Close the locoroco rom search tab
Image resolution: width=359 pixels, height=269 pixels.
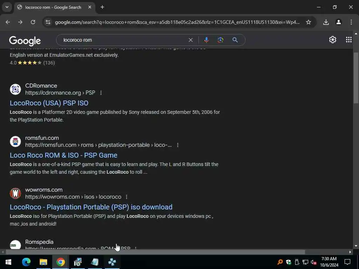[x=90, y=7]
